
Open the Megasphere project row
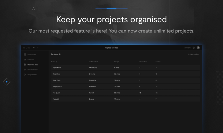(125, 86)
